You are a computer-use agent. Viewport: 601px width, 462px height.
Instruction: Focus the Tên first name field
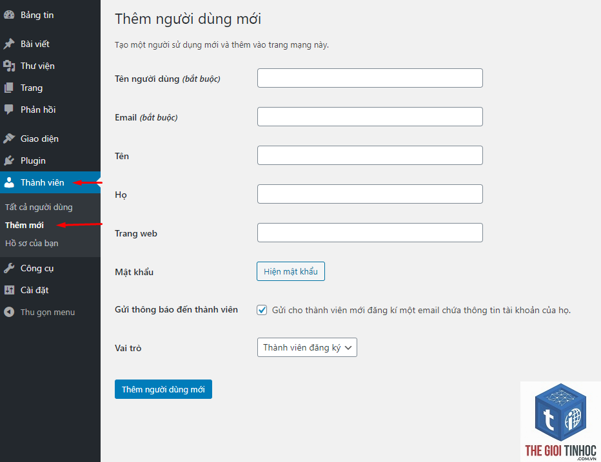[x=370, y=155]
